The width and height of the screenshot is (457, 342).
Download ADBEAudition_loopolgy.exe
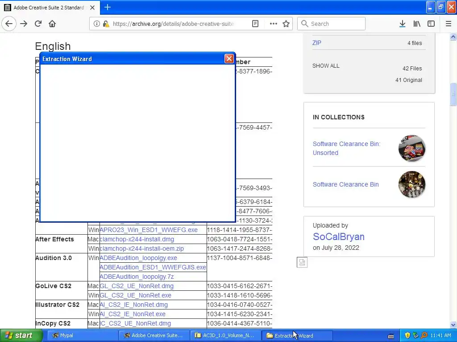click(138, 258)
